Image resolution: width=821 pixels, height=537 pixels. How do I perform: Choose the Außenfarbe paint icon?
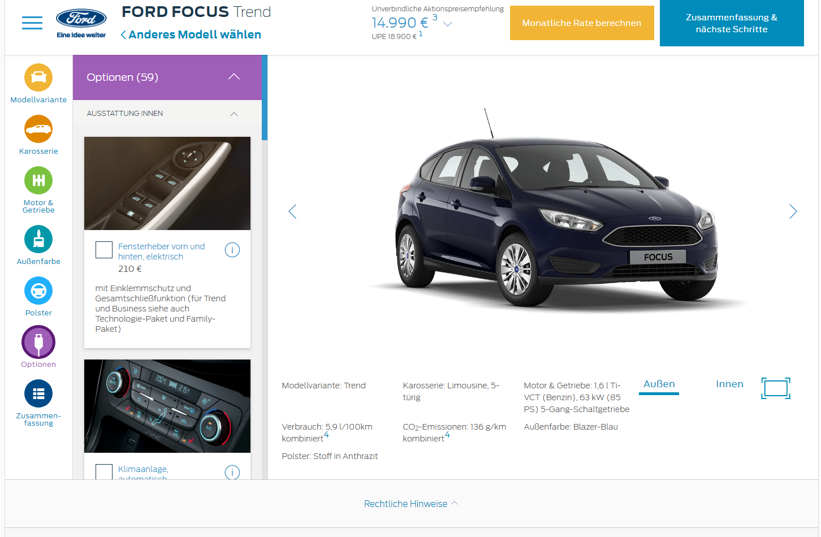pyautogui.click(x=38, y=239)
